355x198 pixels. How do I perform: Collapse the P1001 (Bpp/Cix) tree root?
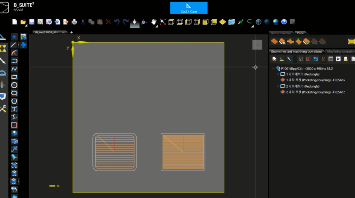[x=273, y=69]
